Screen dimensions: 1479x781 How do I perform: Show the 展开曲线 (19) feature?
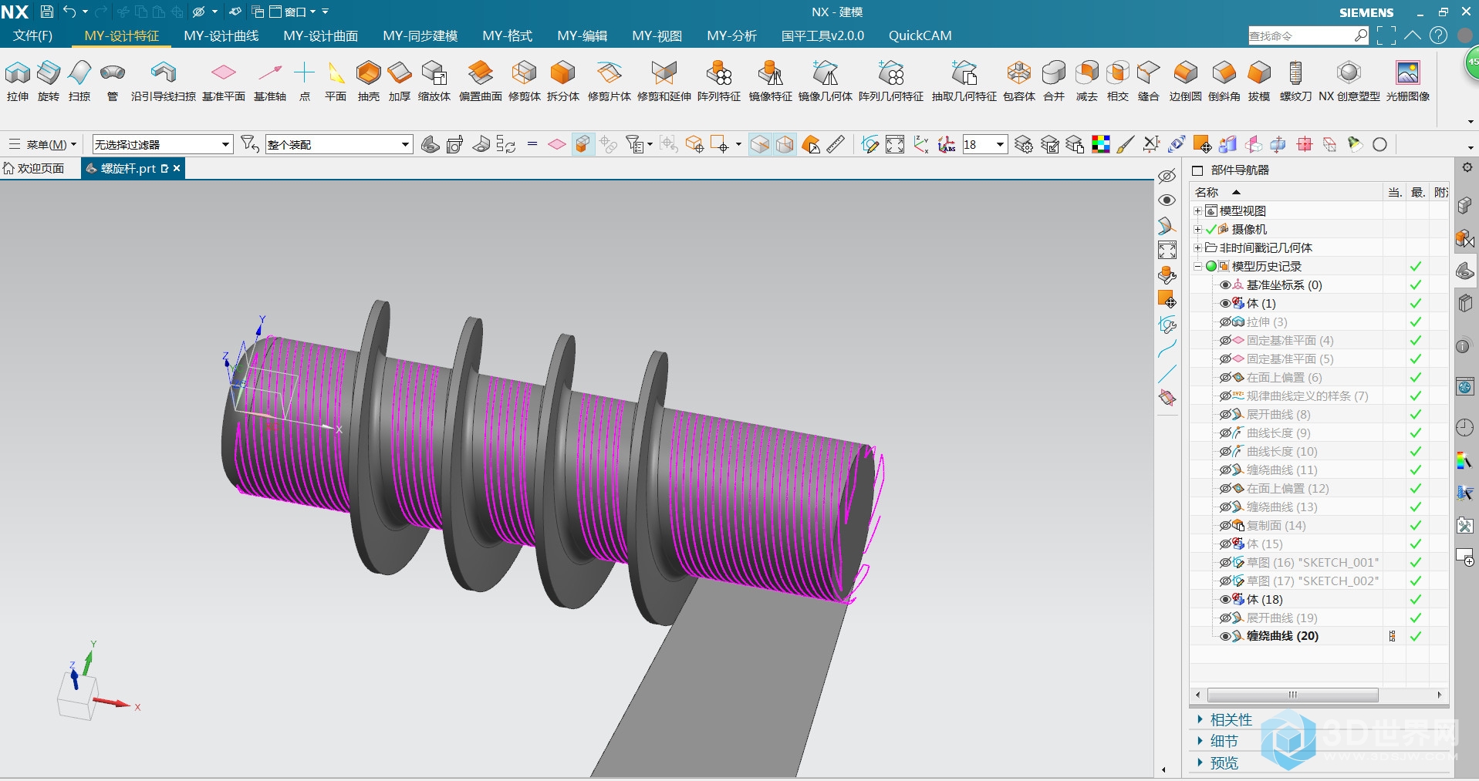coord(1225,618)
